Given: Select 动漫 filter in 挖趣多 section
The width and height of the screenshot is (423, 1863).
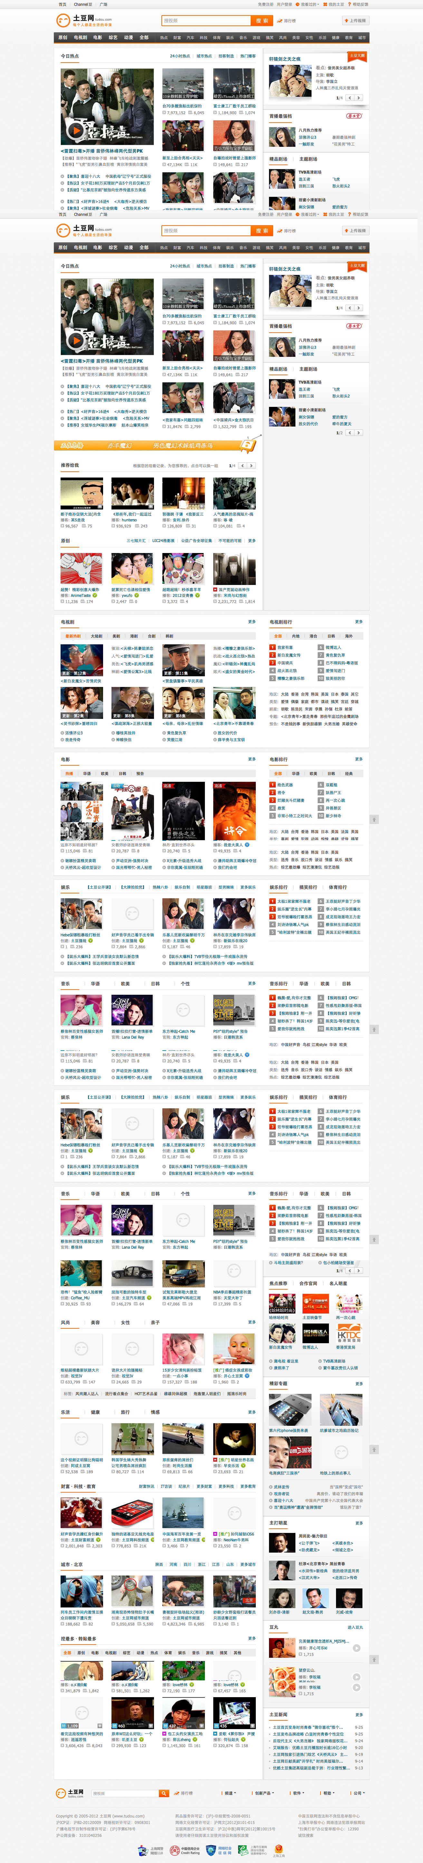Looking at the screenshot, I should 140,1653.
